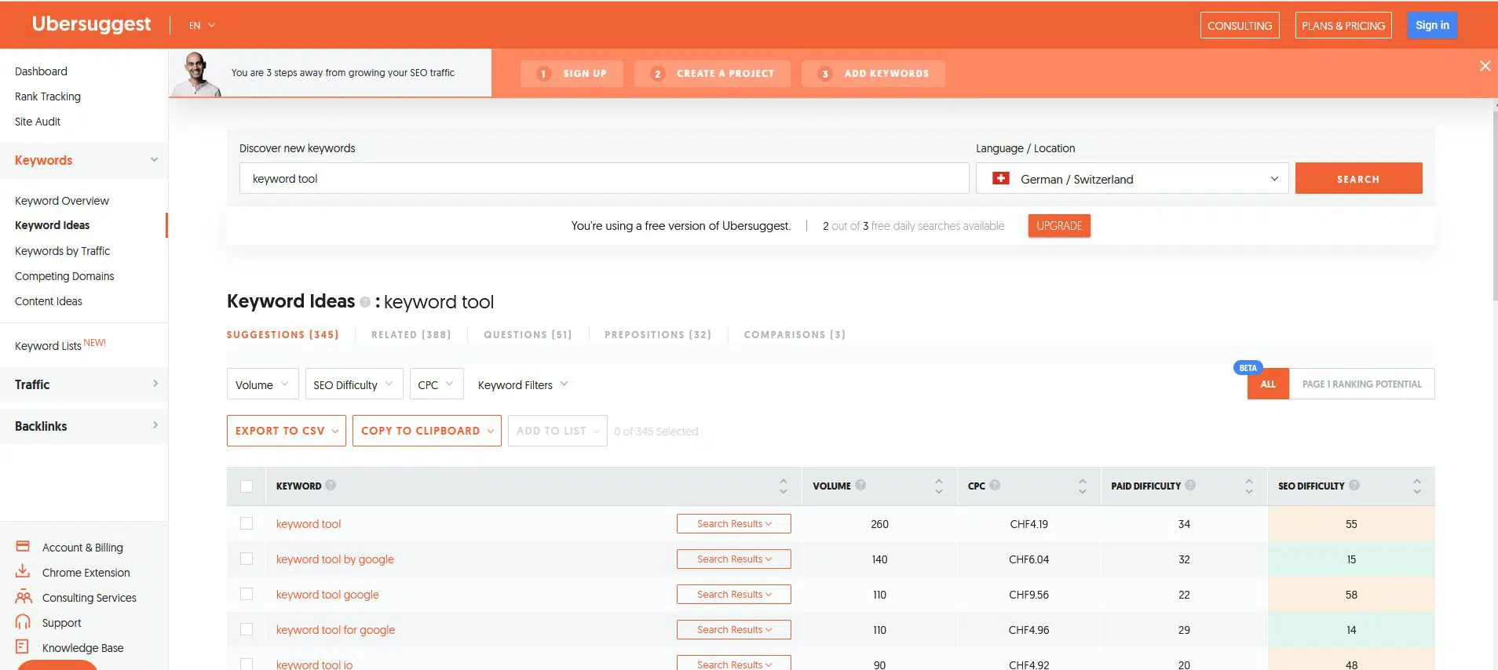This screenshot has width=1498, height=670.
Task: Open the SEO Difficulty filter dropdown
Action: coord(353,384)
